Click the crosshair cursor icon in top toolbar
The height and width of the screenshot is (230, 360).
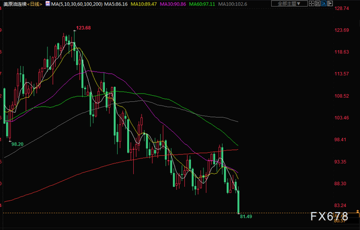[311, 4]
